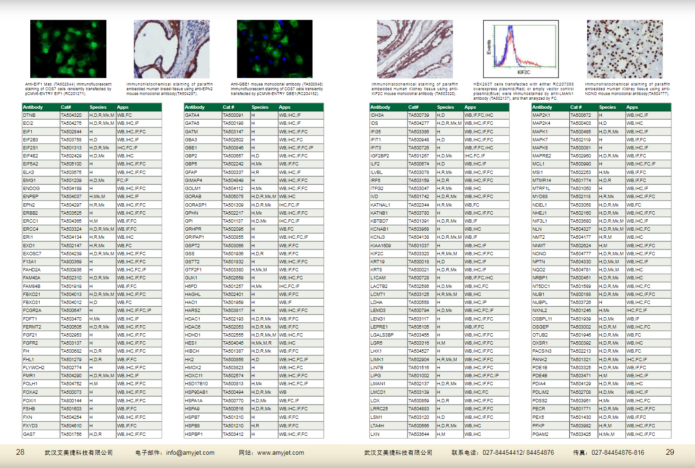
Task: Open the www.amyjet.com website link
Action: point(280,453)
